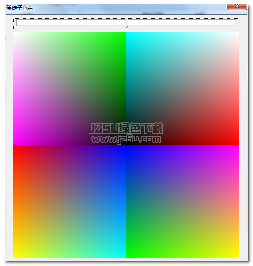Pick red at right edge above middle divider
Screen dimensions: 253x266
[x=238, y=143]
